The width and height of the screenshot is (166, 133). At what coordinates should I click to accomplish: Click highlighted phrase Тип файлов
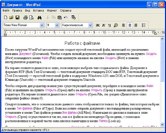(x=24, y=109)
